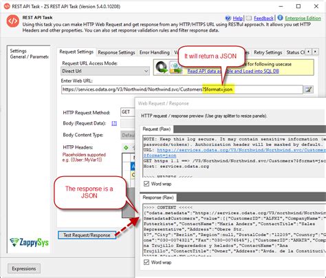
Task: Select General / Parameters in left panel
Action: tap(29, 56)
